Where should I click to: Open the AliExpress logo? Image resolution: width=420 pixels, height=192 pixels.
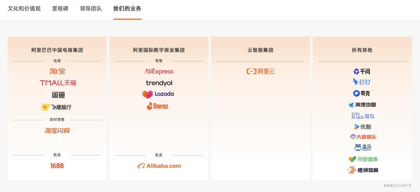[159, 72]
